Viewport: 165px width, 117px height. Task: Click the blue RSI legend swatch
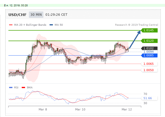click(x=11, y=87)
